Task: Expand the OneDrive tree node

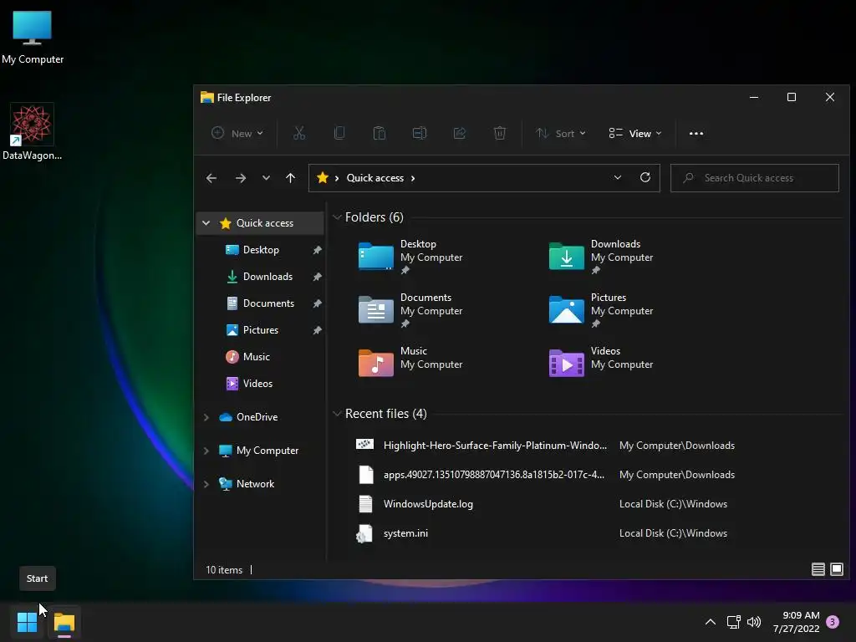Action: click(206, 417)
